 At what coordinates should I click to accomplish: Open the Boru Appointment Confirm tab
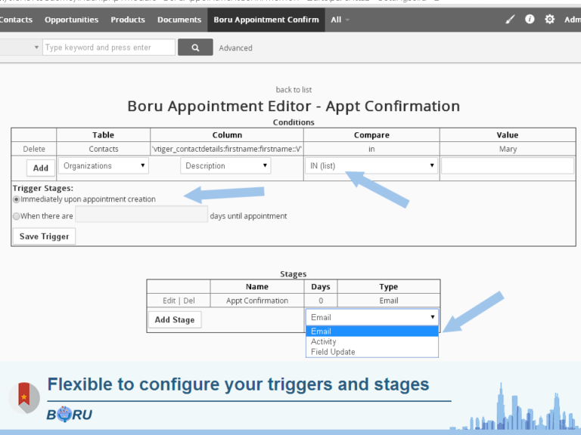tap(266, 20)
